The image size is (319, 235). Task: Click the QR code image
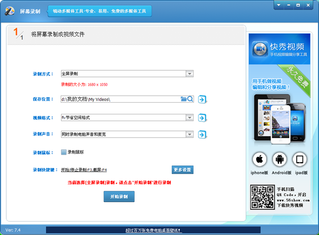click(x=261, y=196)
